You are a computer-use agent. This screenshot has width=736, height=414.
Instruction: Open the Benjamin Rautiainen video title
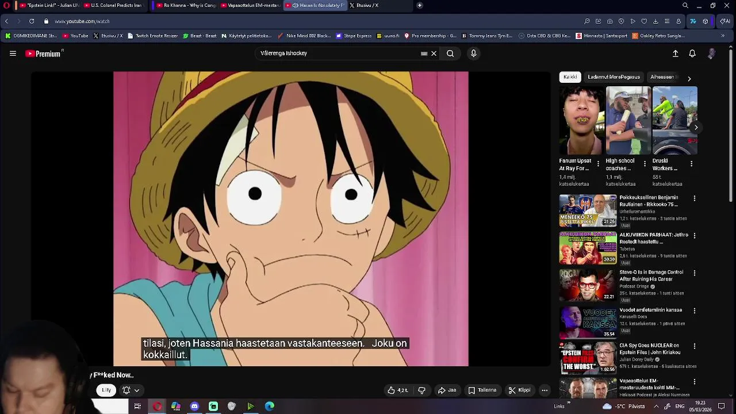pos(649,201)
